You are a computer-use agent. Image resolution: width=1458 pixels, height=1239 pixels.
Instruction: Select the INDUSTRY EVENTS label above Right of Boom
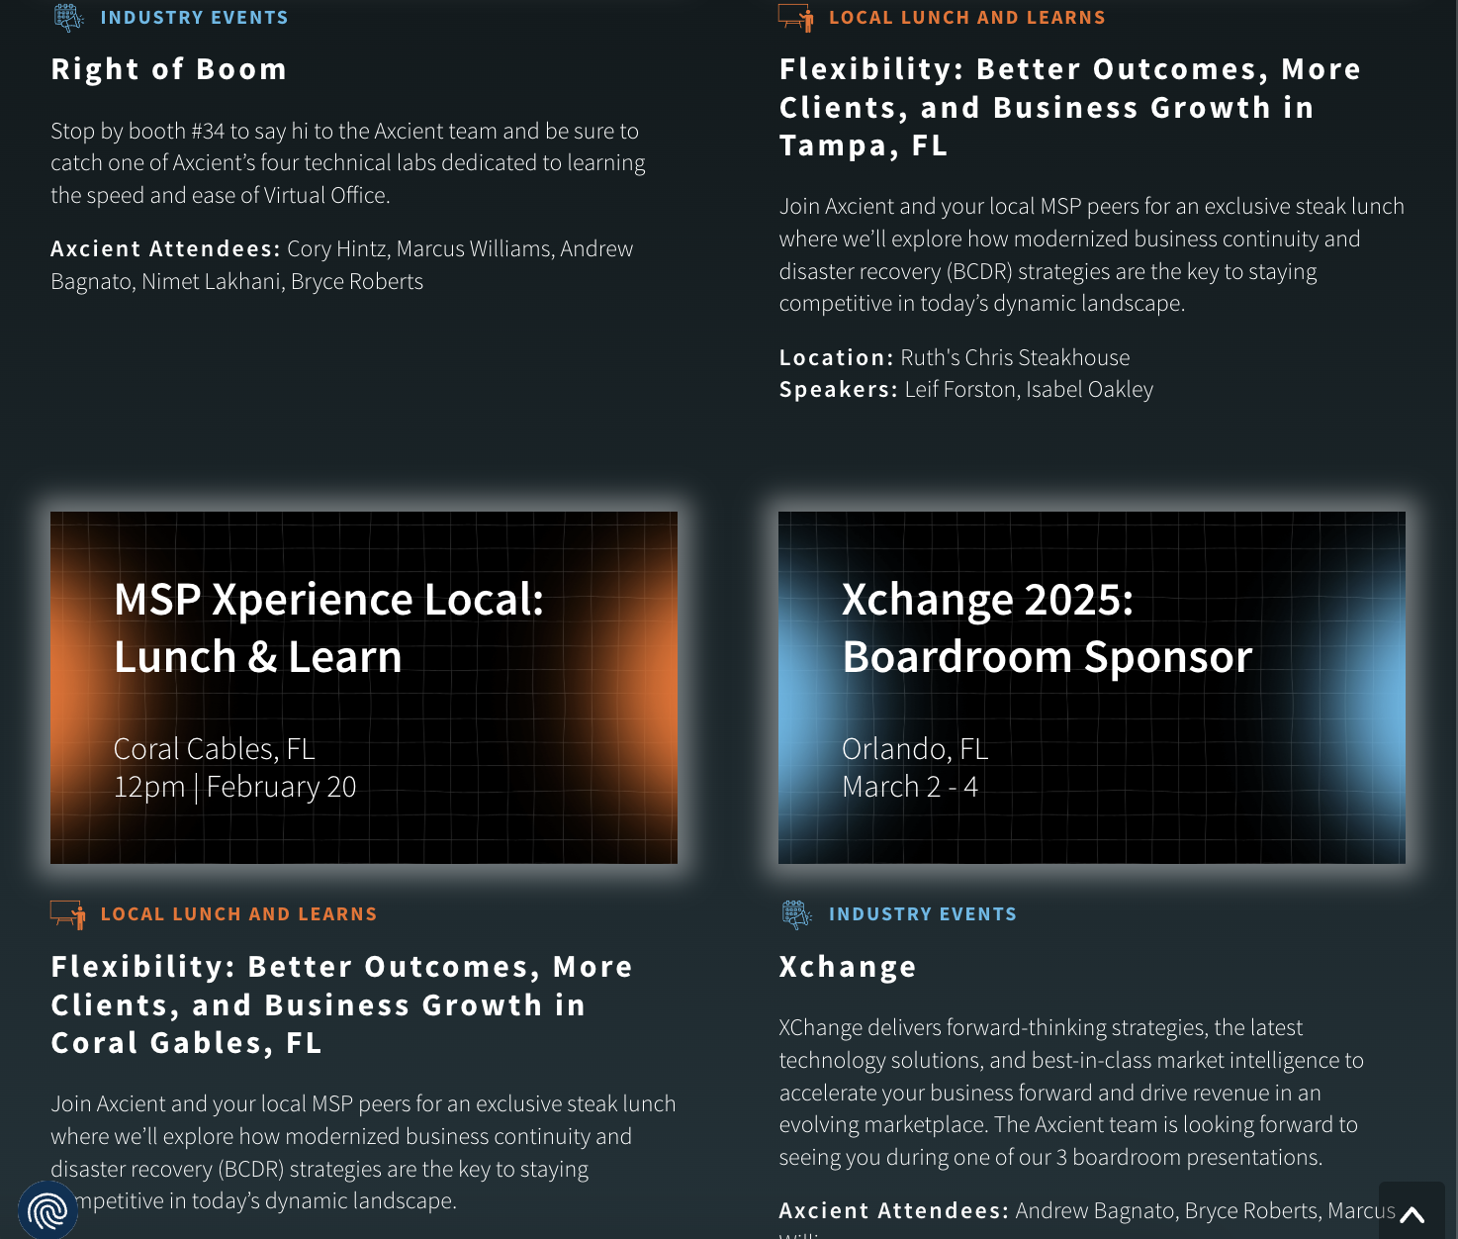[195, 18]
